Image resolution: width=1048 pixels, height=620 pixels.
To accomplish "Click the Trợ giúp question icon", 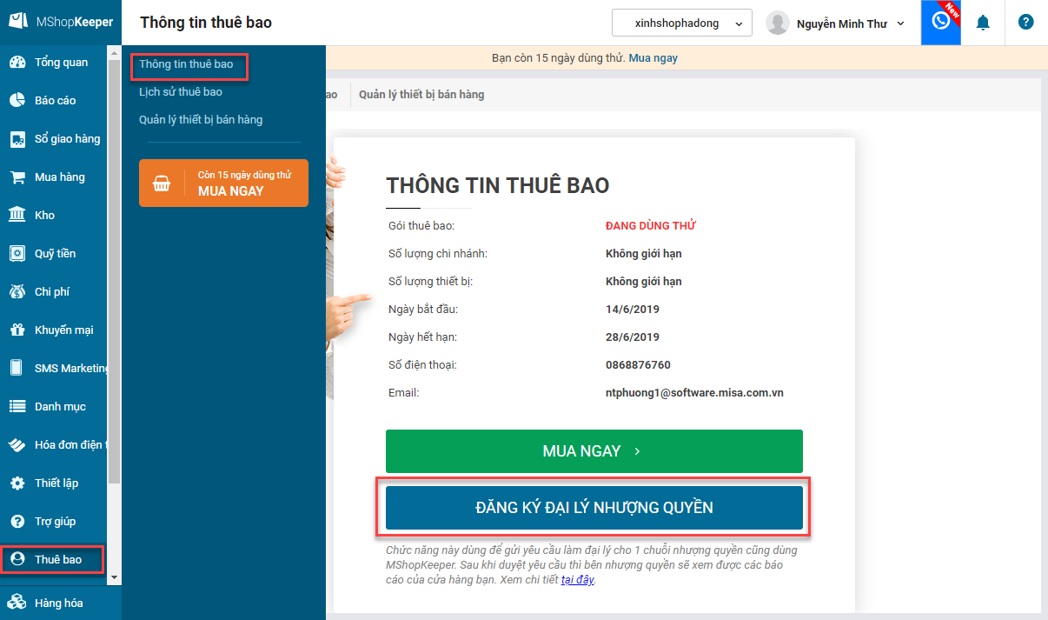I will pos(17,522).
